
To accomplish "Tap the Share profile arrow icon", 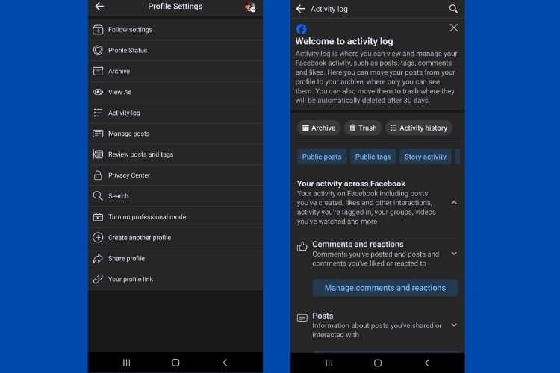I will [98, 258].
